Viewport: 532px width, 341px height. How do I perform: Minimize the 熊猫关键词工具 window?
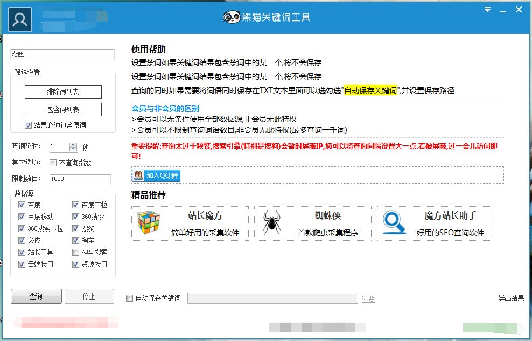503,11
